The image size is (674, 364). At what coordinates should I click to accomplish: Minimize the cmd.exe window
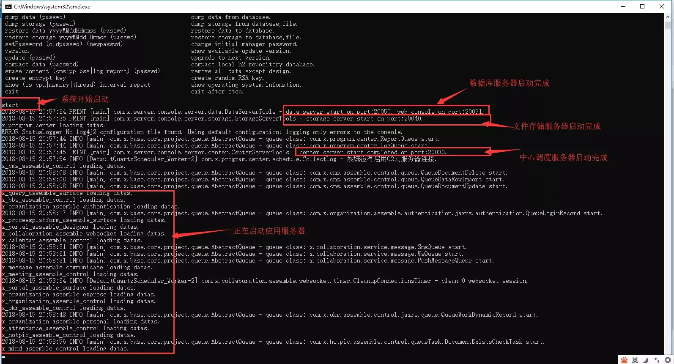click(623, 6)
